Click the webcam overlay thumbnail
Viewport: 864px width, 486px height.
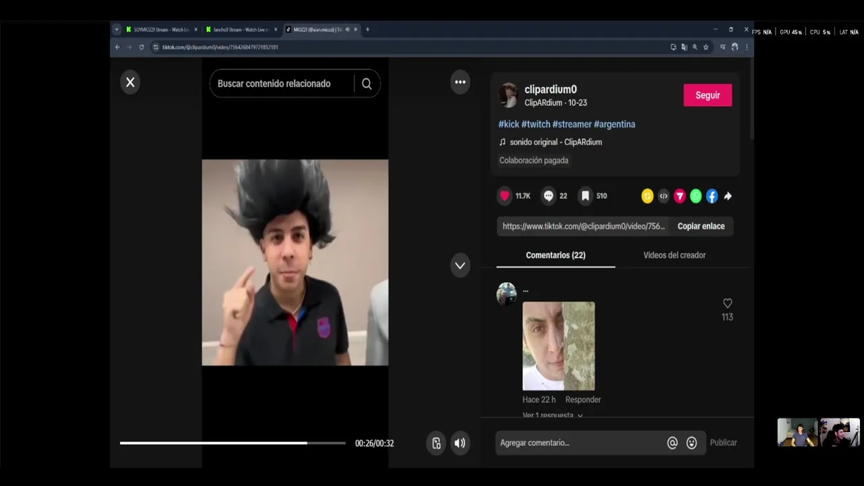pos(819,433)
